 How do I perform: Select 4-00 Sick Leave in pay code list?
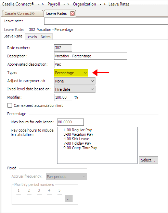point(76,139)
